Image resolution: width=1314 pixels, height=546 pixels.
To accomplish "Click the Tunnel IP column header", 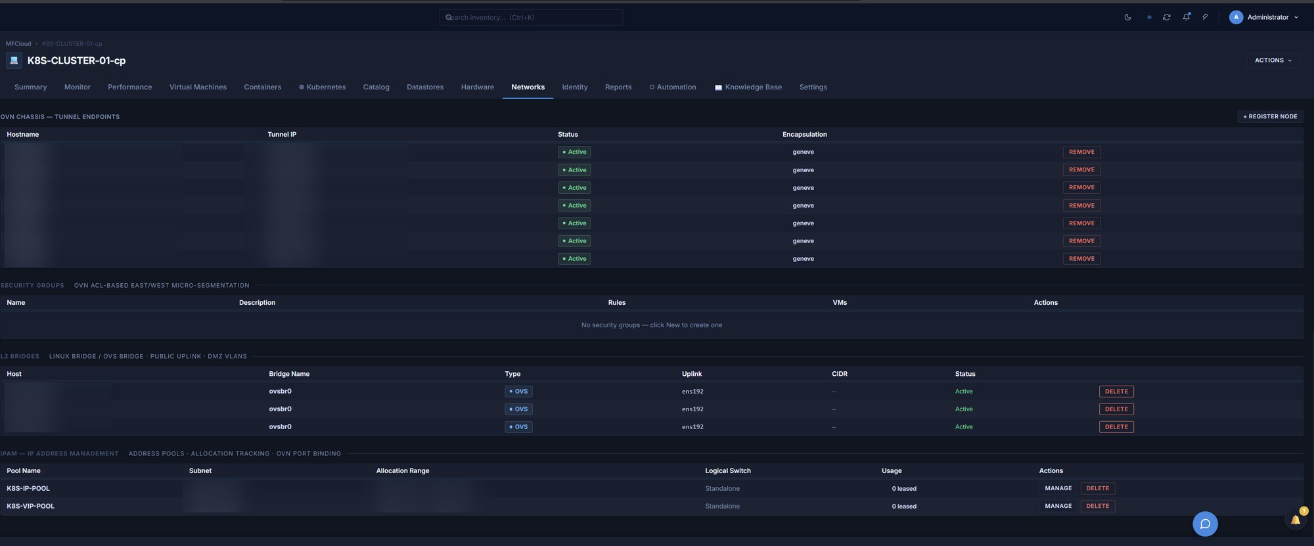I will point(282,135).
